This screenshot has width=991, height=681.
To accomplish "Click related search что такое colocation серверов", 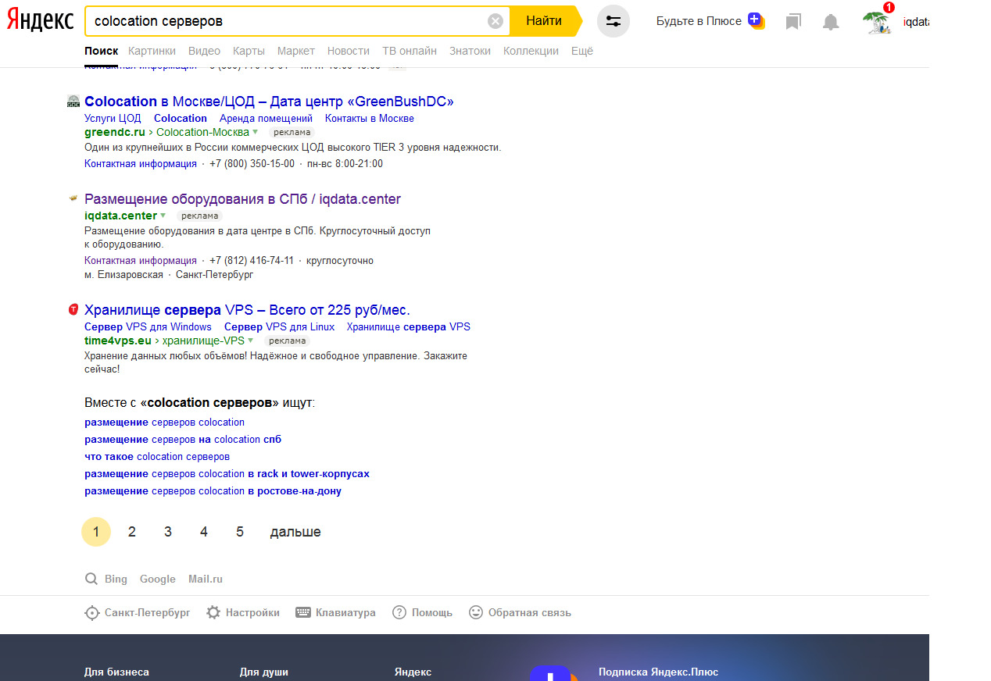I will coord(157,457).
